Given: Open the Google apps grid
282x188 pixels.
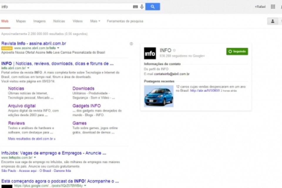Looking at the screenshot, I should click(273, 7).
